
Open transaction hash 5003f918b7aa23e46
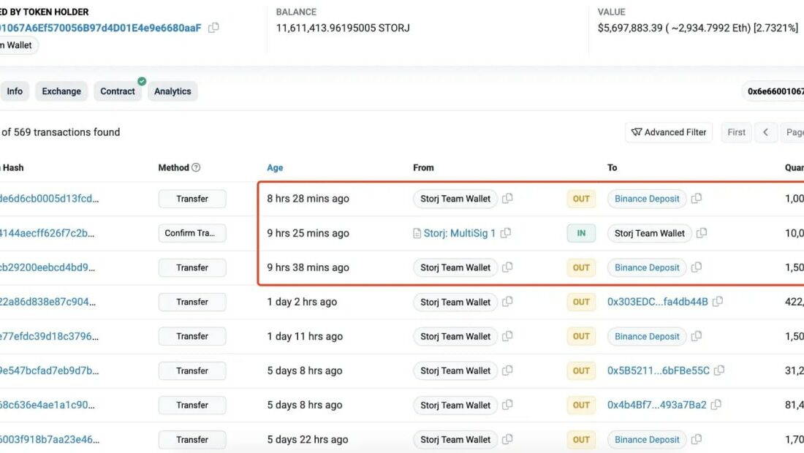click(x=49, y=439)
